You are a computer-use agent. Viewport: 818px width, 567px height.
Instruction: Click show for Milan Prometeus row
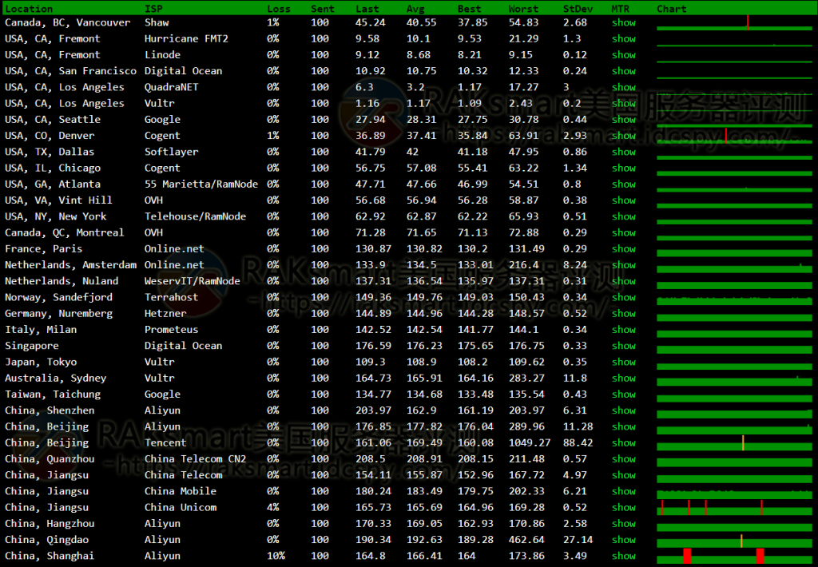pyautogui.click(x=623, y=330)
